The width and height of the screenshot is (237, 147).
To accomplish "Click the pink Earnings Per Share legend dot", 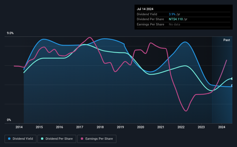I will 82,139.
